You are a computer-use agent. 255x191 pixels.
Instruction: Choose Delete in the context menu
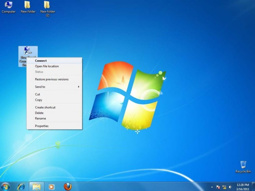click(x=54, y=113)
